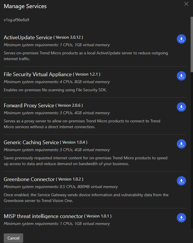The width and height of the screenshot is (193, 243).
Task: Download the Generic Caching Service
Action: pos(181,144)
